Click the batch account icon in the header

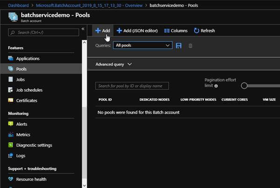13,17
